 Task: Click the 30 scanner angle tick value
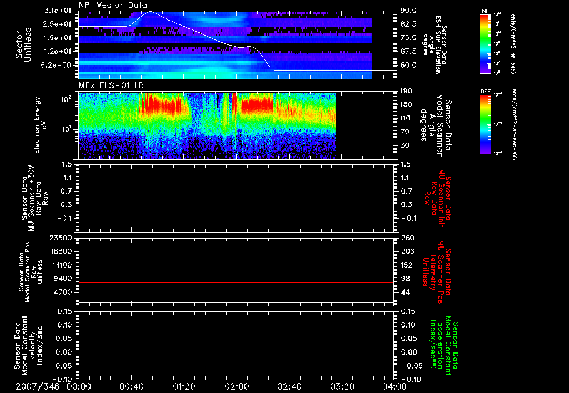405,145
